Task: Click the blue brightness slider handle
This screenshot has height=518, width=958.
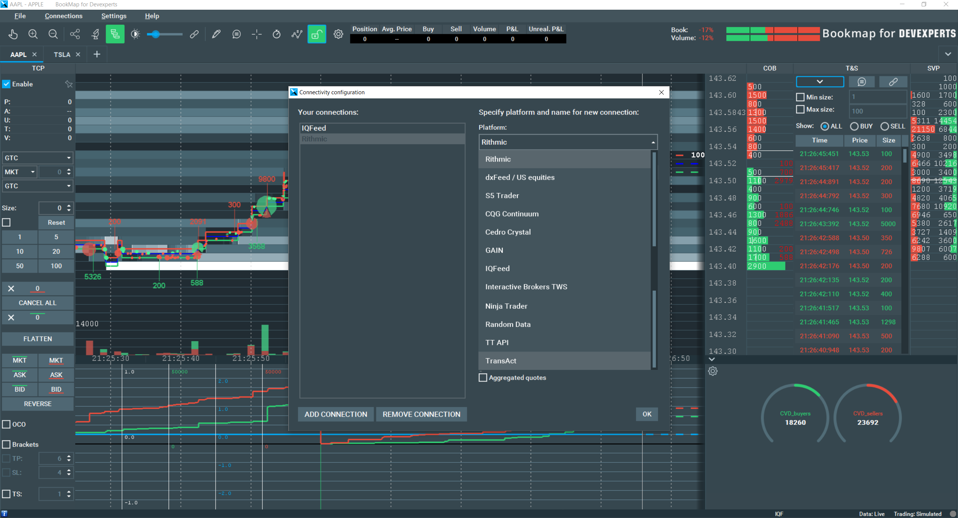Action: coord(155,34)
